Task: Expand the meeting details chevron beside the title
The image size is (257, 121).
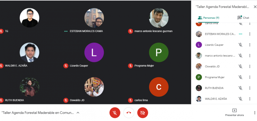Action: 78,113
